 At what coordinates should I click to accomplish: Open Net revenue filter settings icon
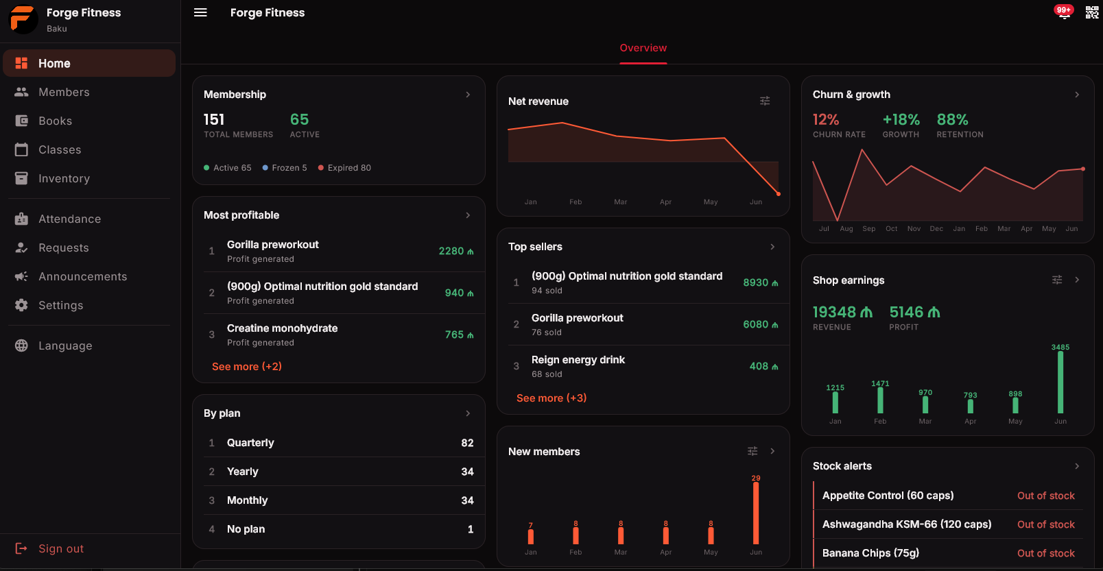point(765,101)
